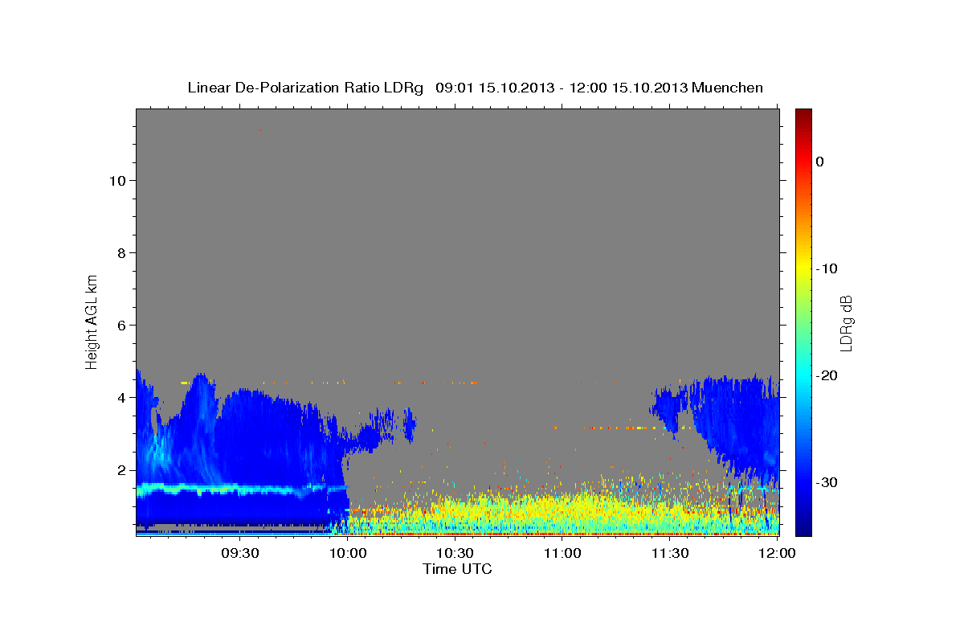Click the date range '09:01 15.10.2013' in the title

pyautogui.click(x=495, y=88)
